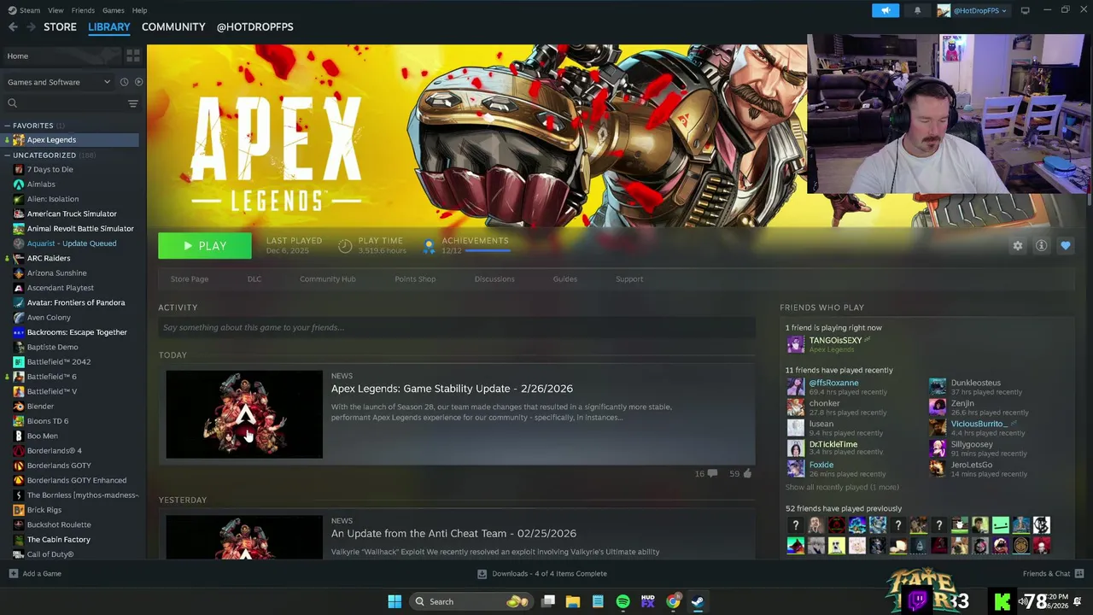Open Anti Cheat Team update headline

[x=453, y=534]
